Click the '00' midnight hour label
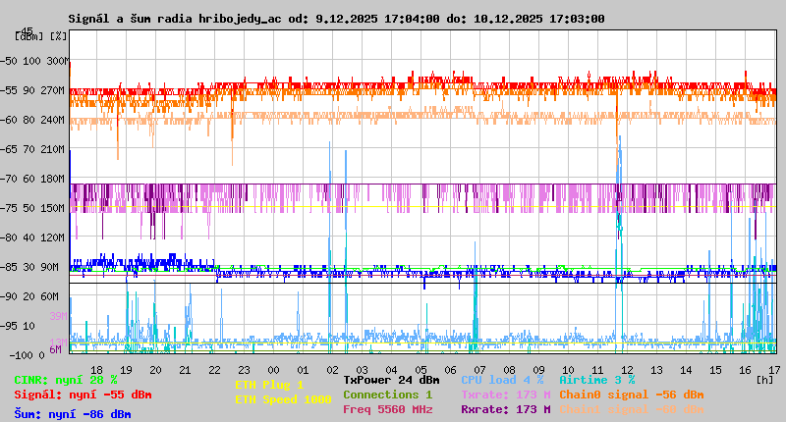Viewport: 786px width, 422px height. pyautogui.click(x=273, y=370)
